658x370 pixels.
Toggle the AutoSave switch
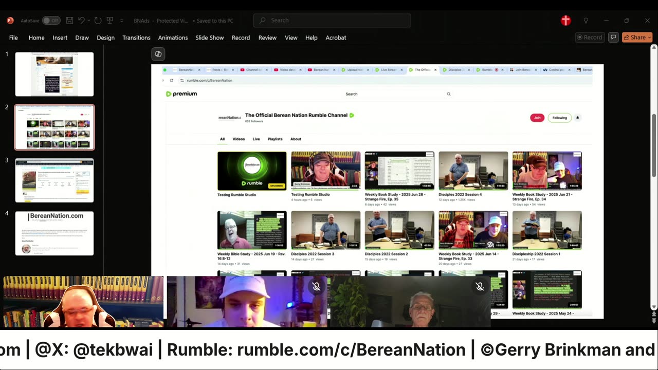(51, 21)
